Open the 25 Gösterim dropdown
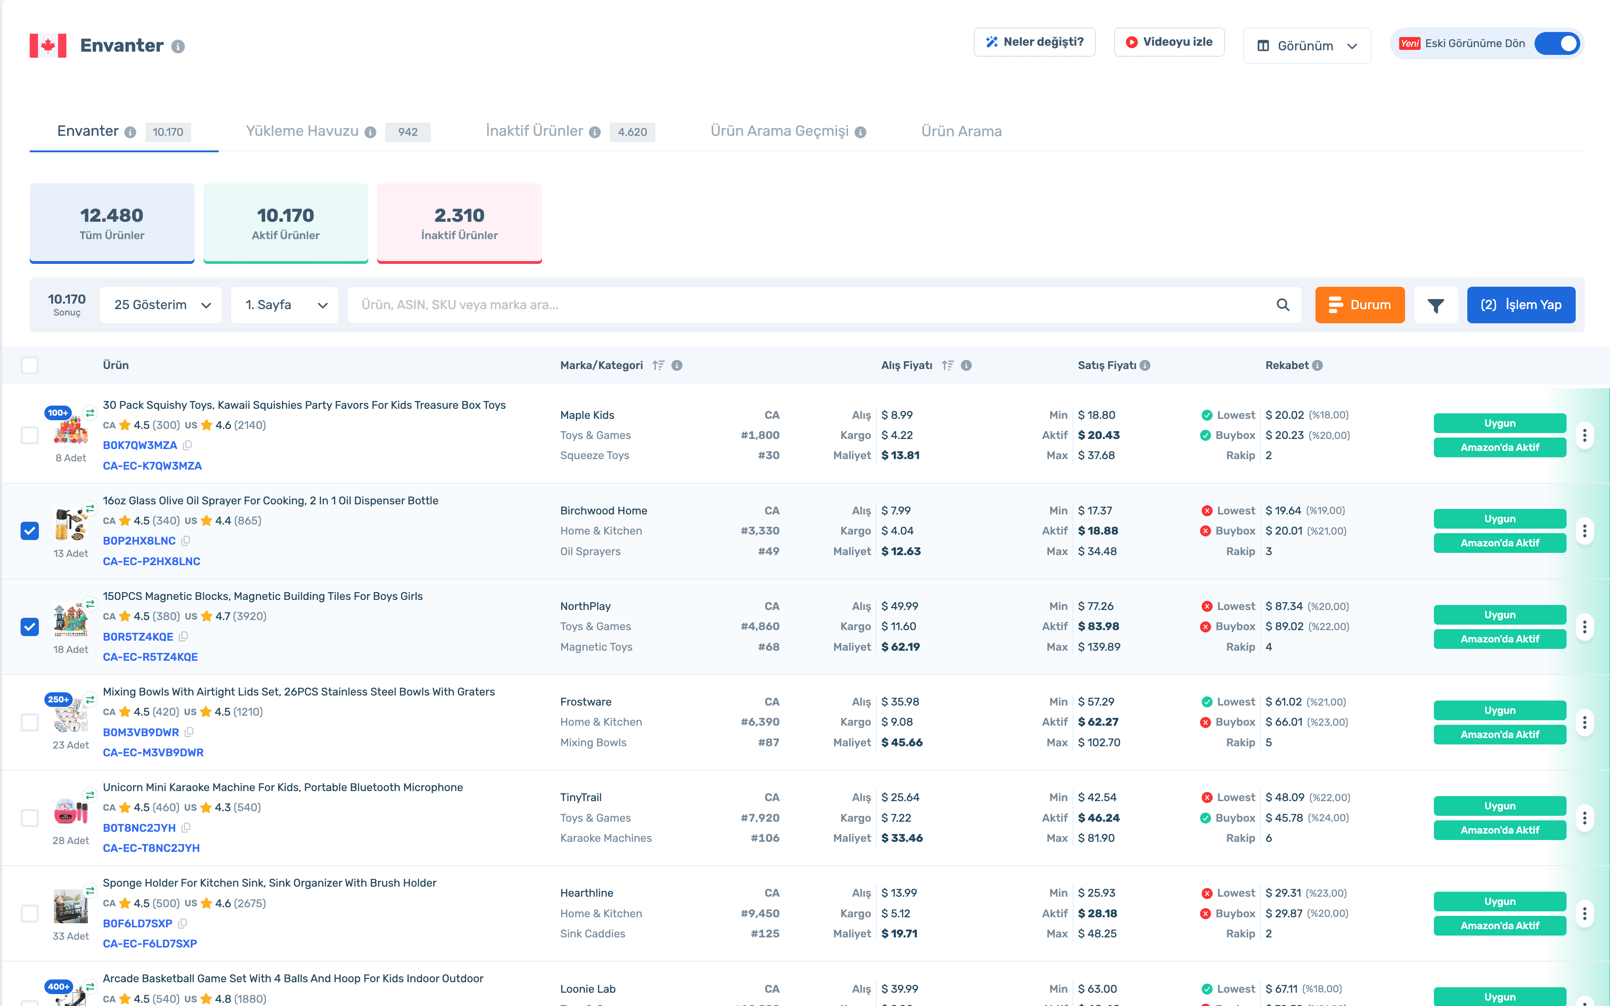 161,305
